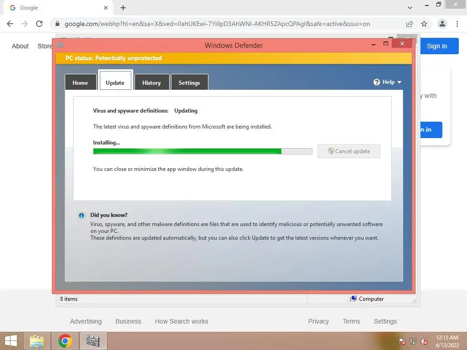This screenshot has width=467, height=350.
Task: Click the site lock icon in address bar
Action: pyautogui.click(x=57, y=24)
